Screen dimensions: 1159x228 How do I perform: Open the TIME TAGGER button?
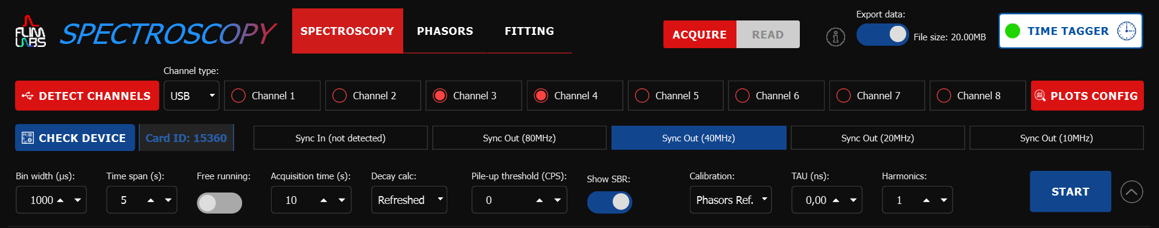pos(1070,31)
